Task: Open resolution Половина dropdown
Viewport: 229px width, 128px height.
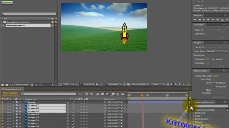Action: click(x=115, y=84)
